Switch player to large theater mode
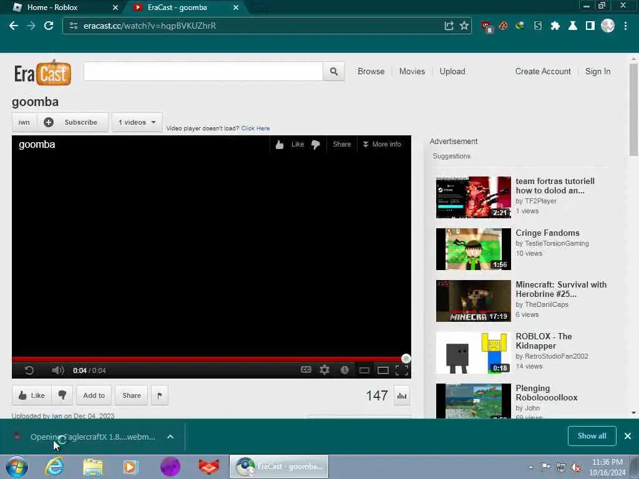This screenshot has width=639, height=479. pyautogui.click(x=383, y=370)
